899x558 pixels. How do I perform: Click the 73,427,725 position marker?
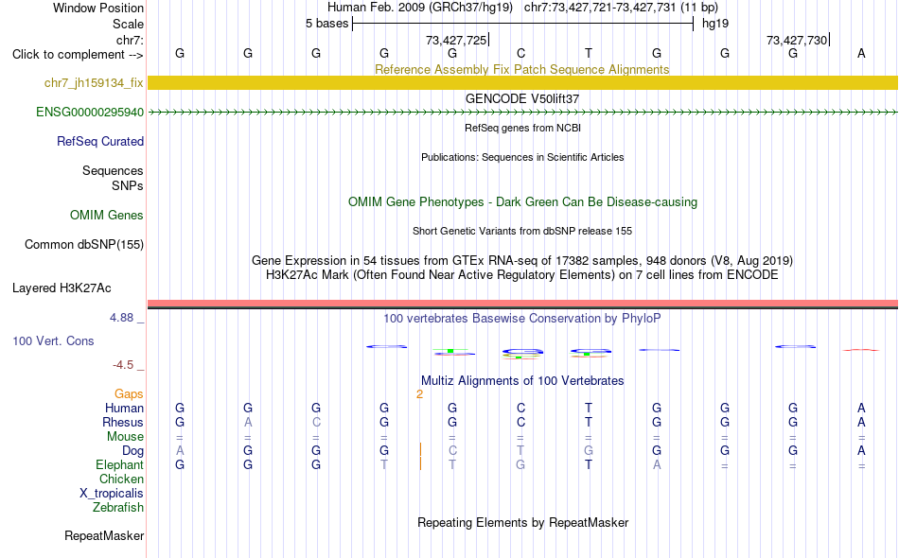pos(457,40)
